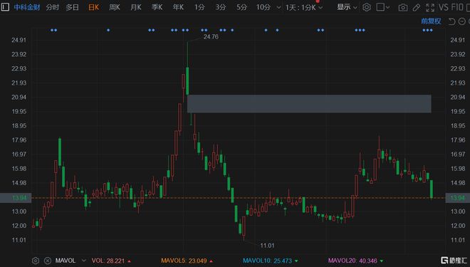Image resolution: width=470 pixels, height=267 pixels.
Task: Take a chart snapshot with camera icon
Action: coord(403,8)
